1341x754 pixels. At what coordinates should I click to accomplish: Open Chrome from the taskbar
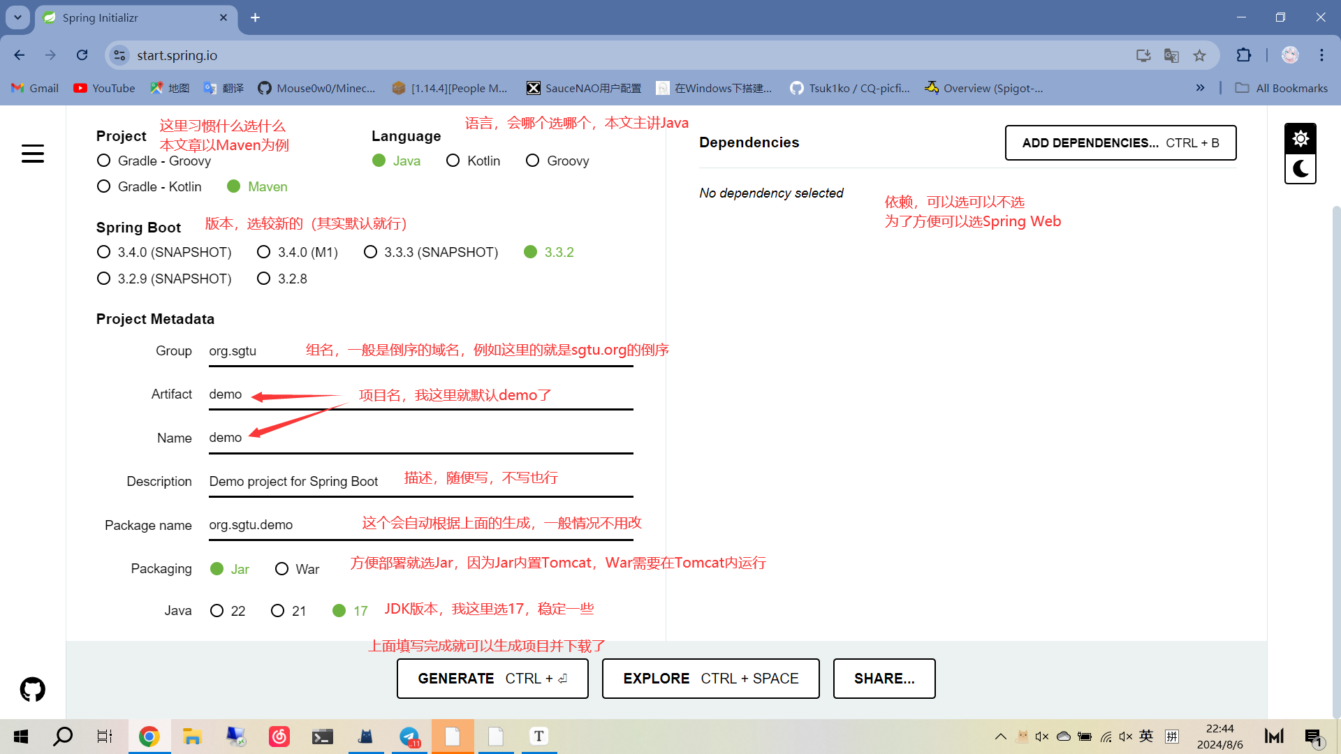149,737
